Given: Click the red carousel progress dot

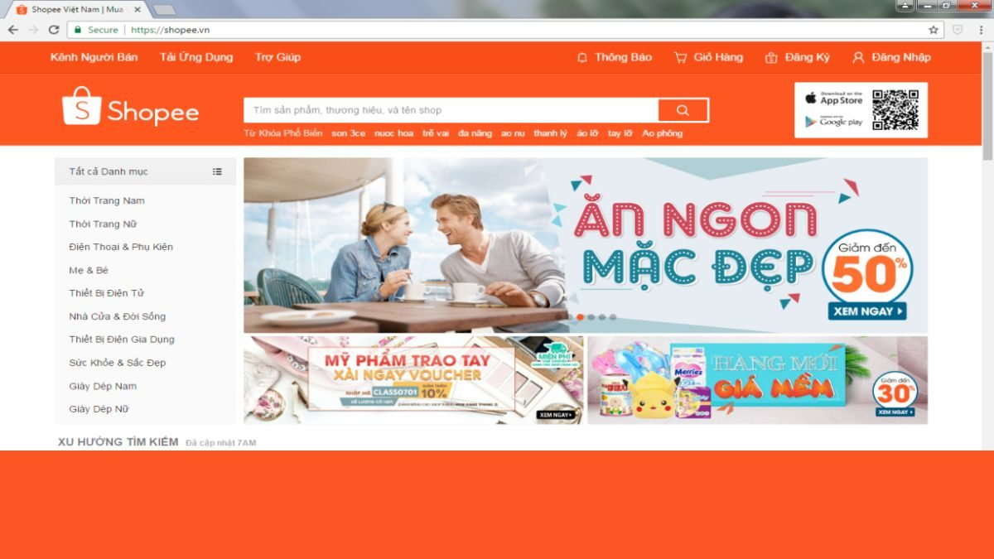Looking at the screenshot, I should pyautogui.click(x=580, y=316).
